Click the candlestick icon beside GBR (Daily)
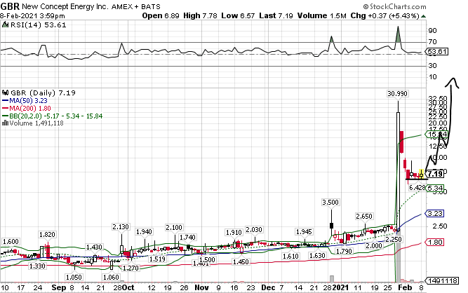Viewport: 468px width, 293px height. coord(6,93)
